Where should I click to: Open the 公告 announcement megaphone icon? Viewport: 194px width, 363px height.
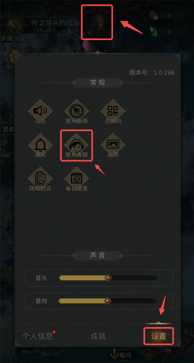(x=40, y=111)
